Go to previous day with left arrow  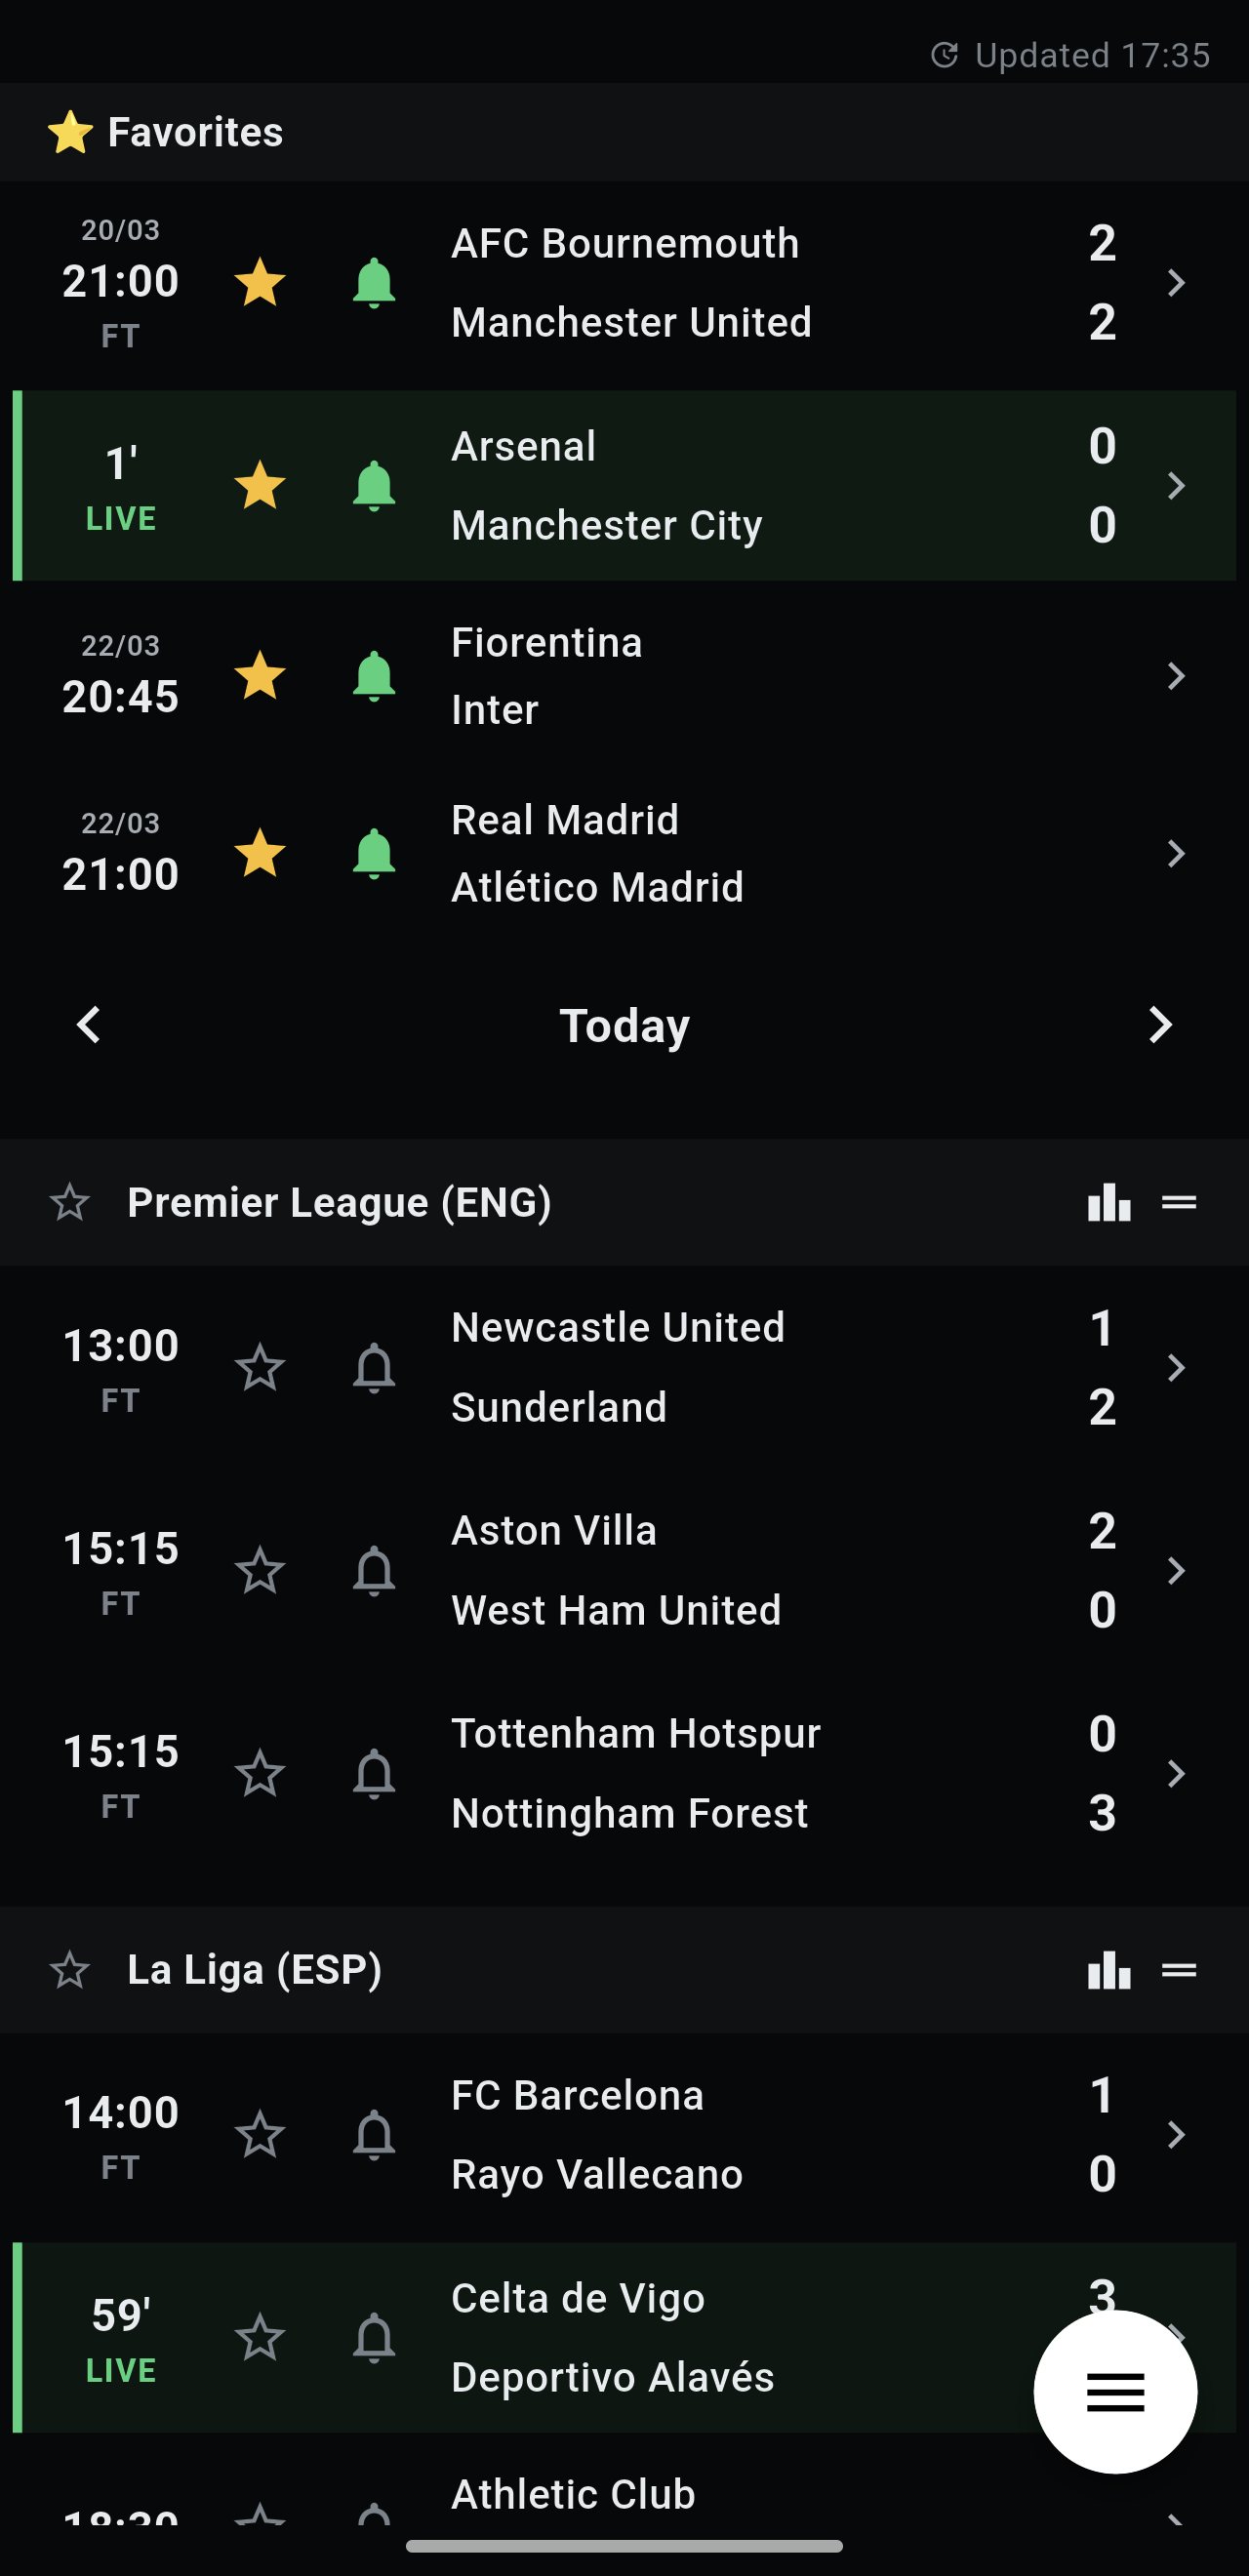point(89,1025)
